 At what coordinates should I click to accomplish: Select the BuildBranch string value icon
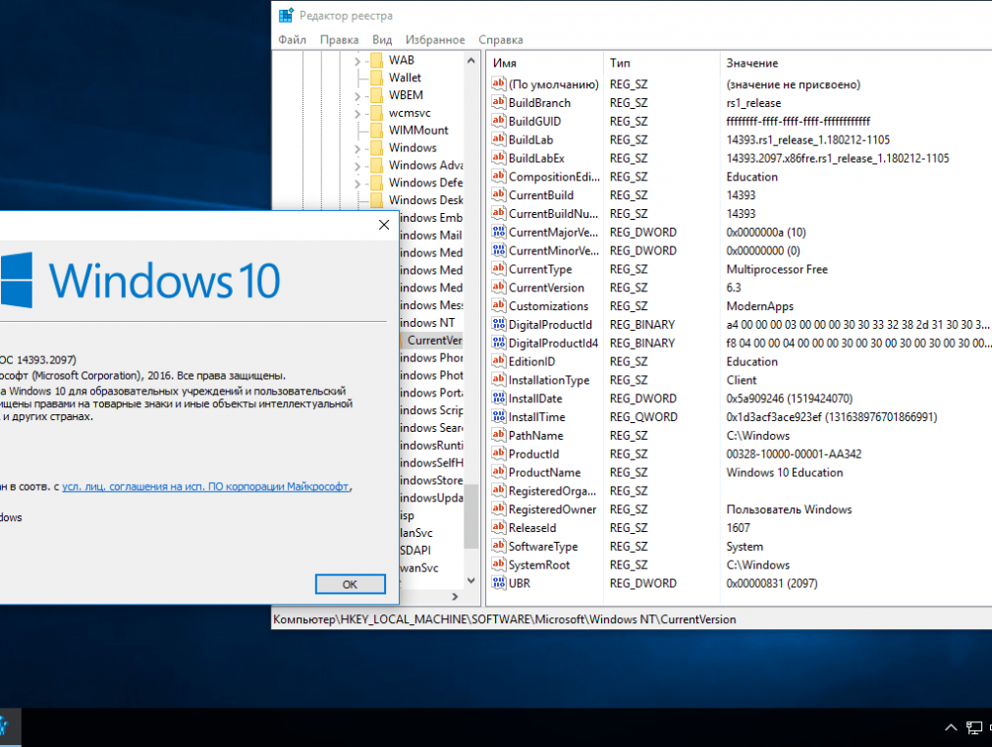tap(499, 102)
